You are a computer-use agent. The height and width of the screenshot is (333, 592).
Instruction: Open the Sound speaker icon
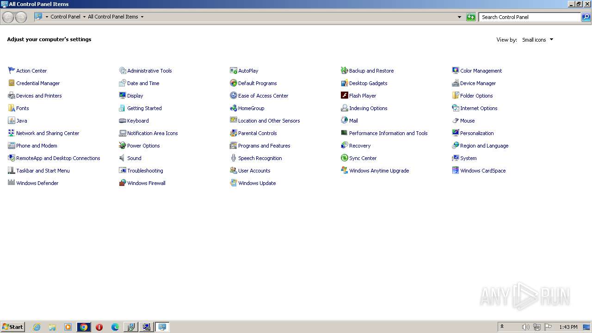click(123, 158)
